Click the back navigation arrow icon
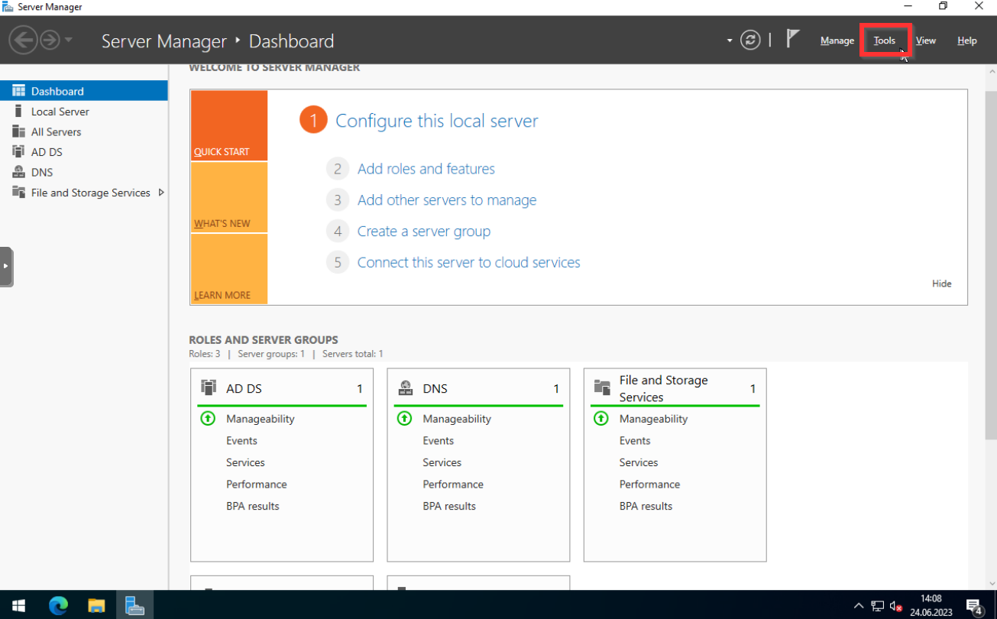This screenshot has width=997, height=619. click(x=24, y=41)
